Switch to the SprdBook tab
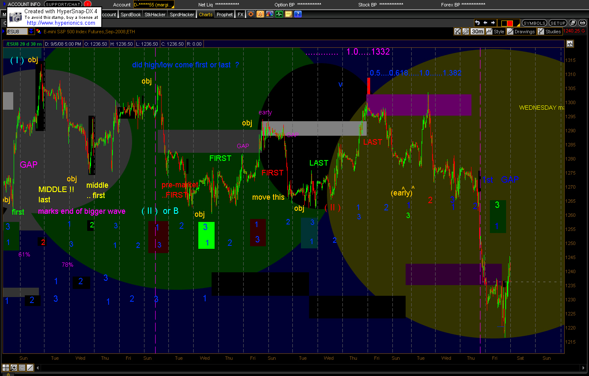The width and height of the screenshot is (589, 376). click(x=130, y=15)
